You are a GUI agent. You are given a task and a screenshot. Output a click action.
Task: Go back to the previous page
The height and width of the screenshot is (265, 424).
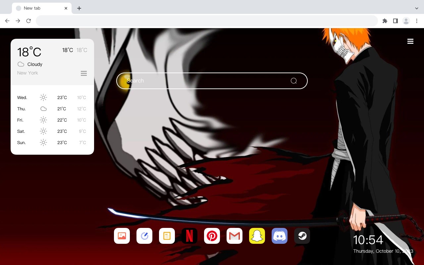[x=7, y=21]
